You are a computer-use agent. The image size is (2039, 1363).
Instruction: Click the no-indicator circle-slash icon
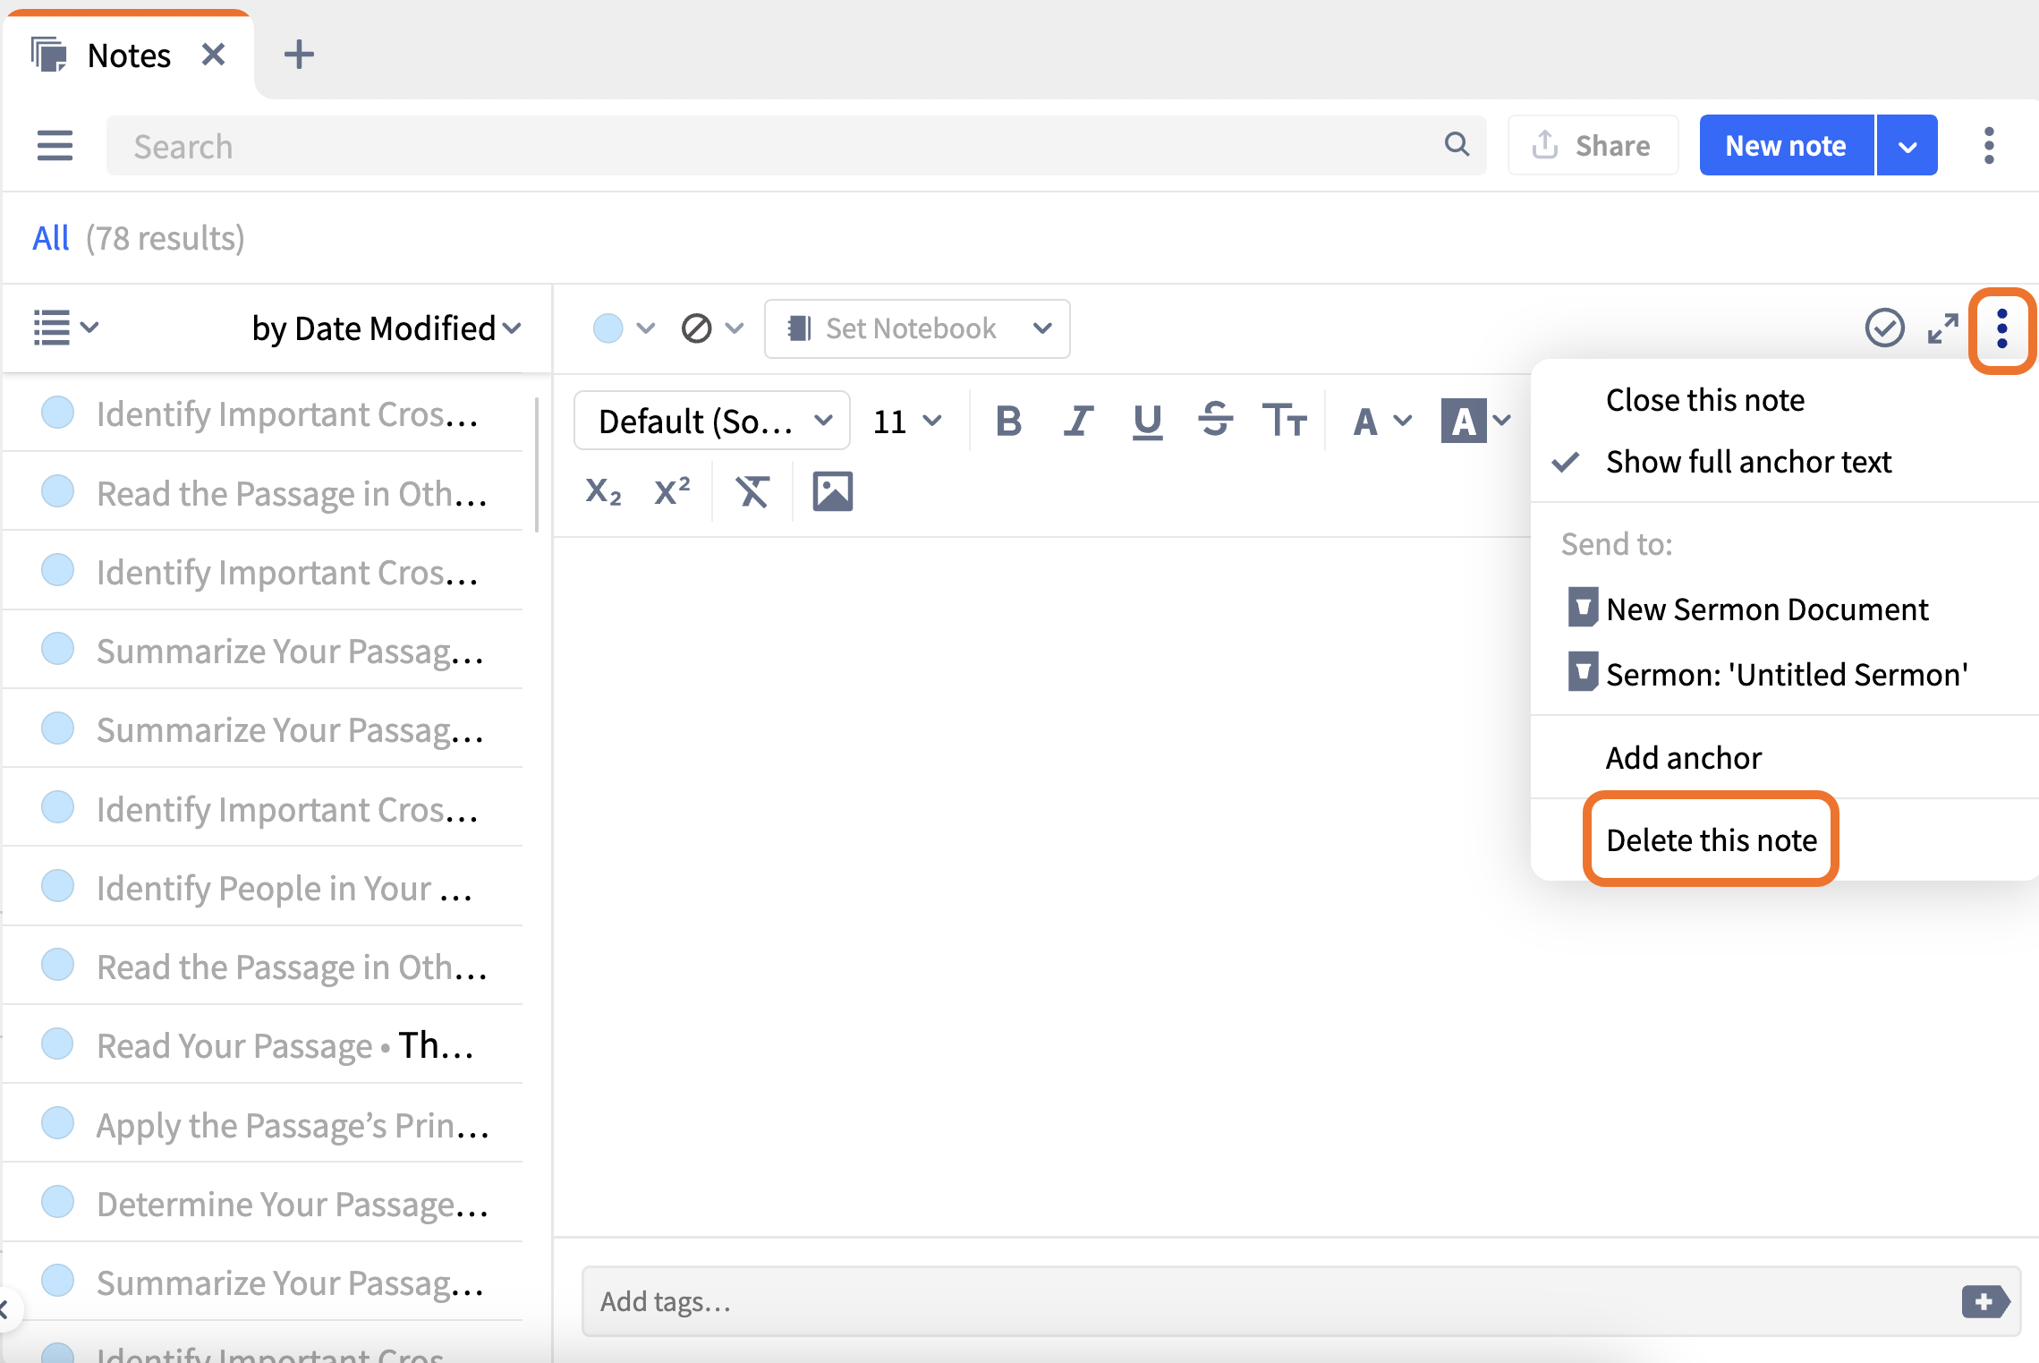[696, 328]
